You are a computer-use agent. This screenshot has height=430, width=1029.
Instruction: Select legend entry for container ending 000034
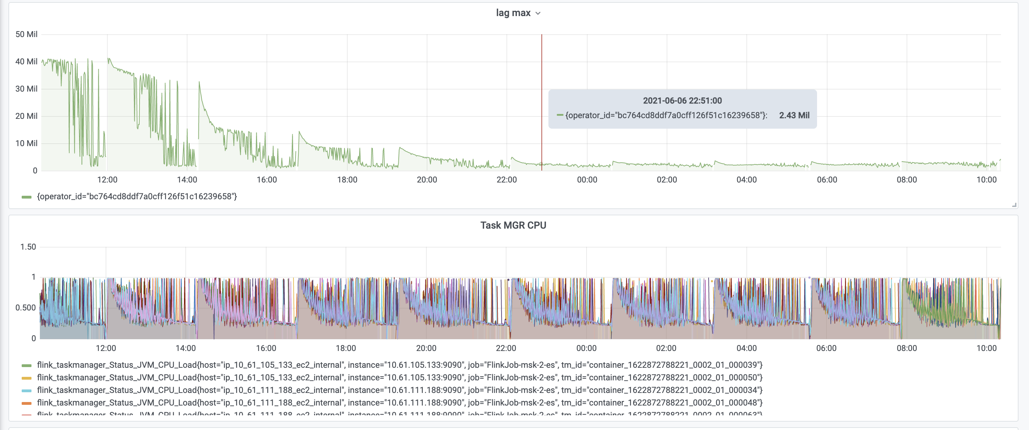pos(399,390)
